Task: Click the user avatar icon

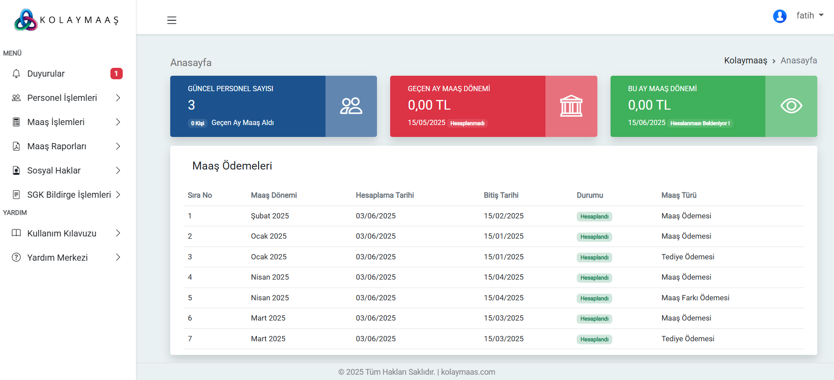Action: [x=779, y=16]
